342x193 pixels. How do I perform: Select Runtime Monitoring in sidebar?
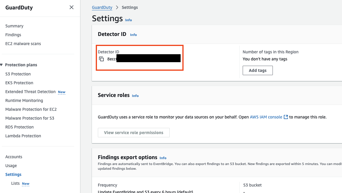[x=24, y=100]
